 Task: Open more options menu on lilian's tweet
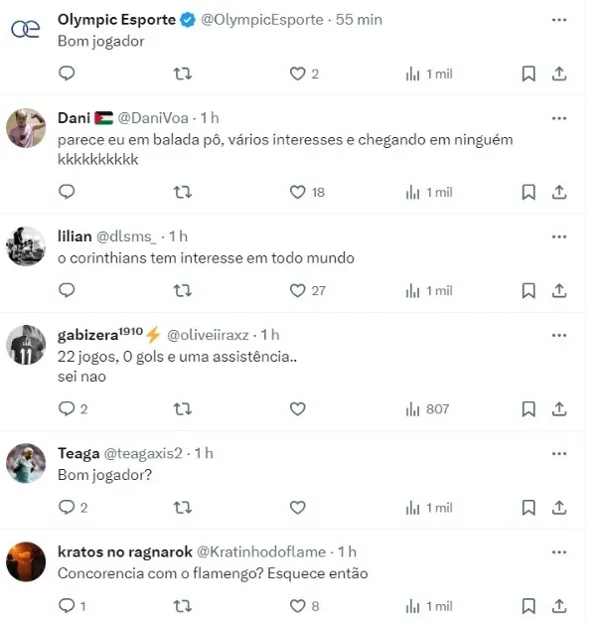(x=559, y=236)
